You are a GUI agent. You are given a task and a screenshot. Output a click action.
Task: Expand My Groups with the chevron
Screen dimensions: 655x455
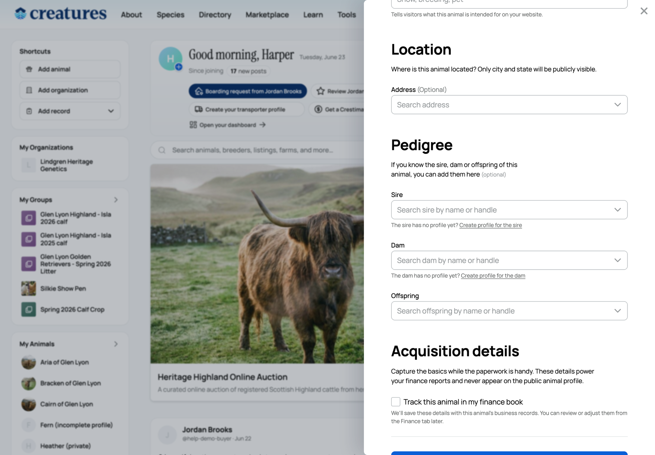(x=116, y=200)
